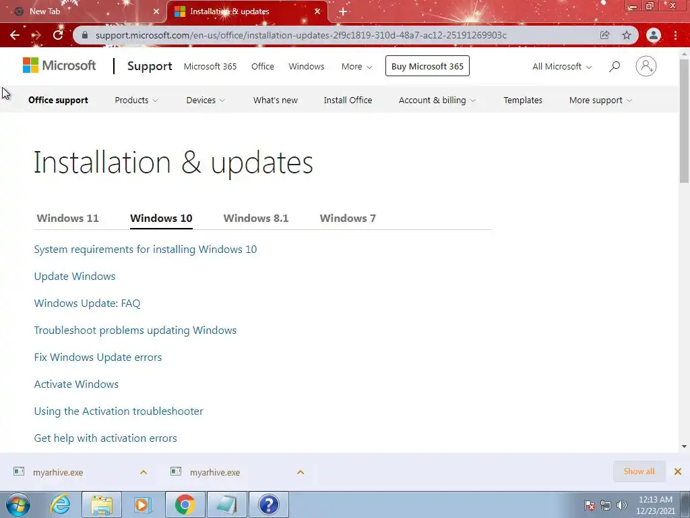Expand the All Microsoft dropdown
Image resolution: width=690 pixels, height=518 pixels.
(x=562, y=67)
